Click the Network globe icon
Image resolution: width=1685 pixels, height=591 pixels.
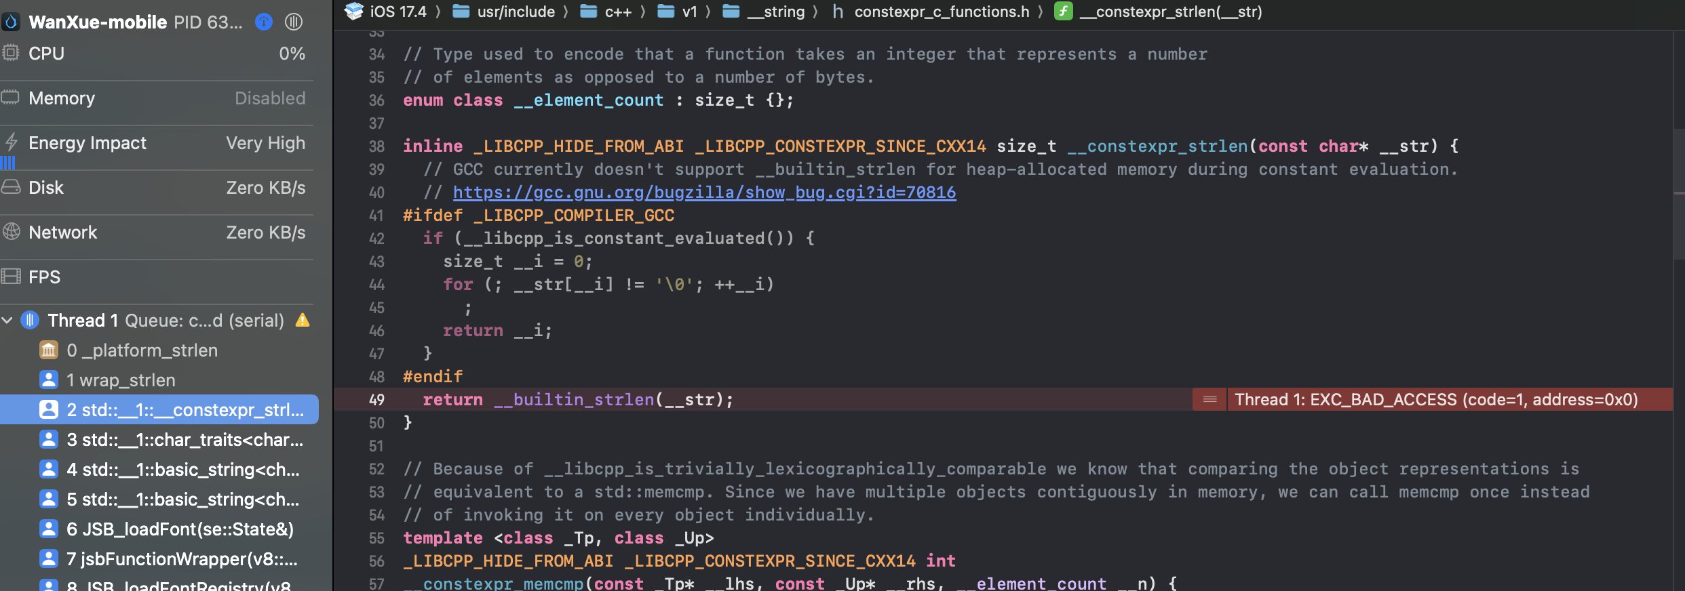click(11, 232)
